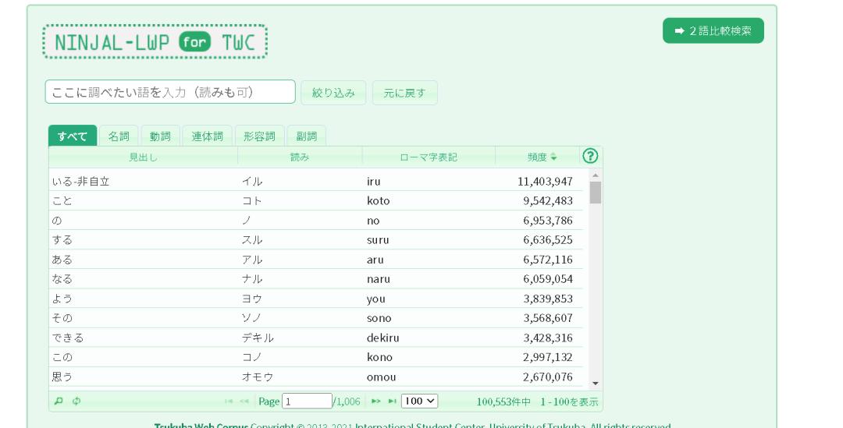Screen dimensions: 843x428
Task: Select the なる headword
Action: point(62,279)
